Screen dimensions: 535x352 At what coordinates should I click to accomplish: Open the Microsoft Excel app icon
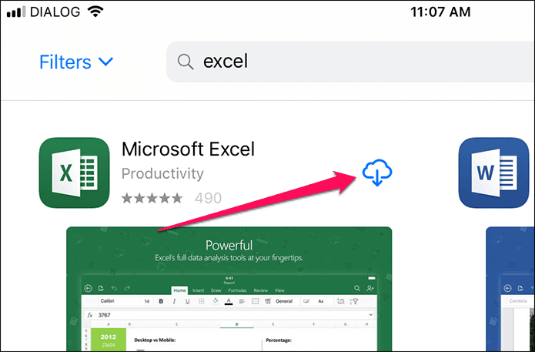(x=75, y=173)
